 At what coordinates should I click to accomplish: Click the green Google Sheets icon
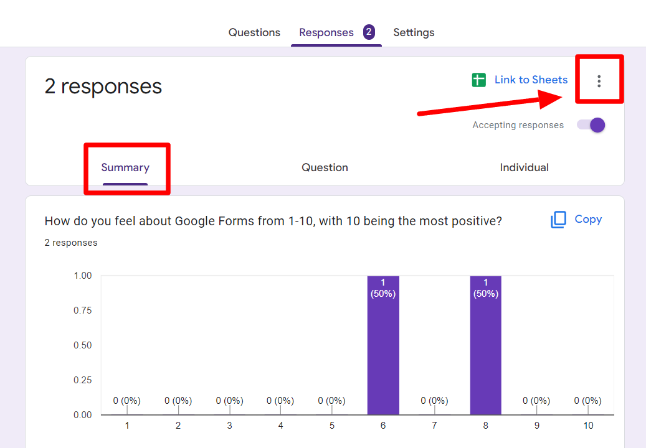point(478,80)
